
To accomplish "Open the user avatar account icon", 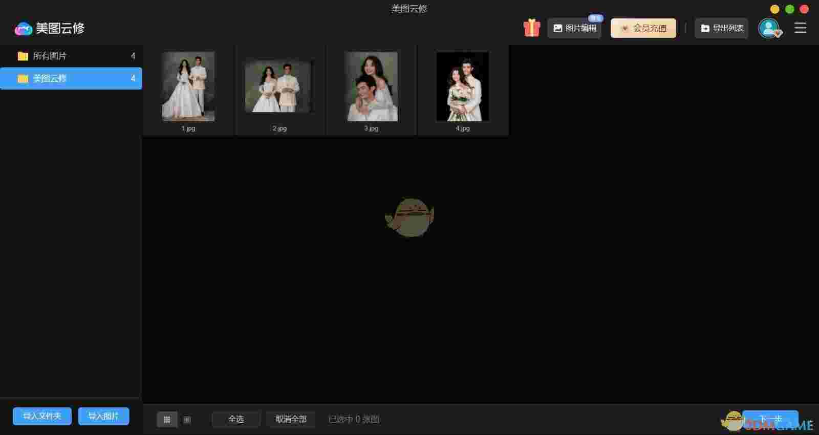I will pyautogui.click(x=769, y=28).
